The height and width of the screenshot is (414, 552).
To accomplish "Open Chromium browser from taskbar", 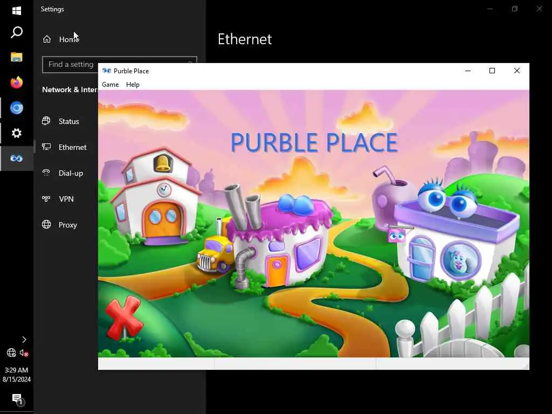I will point(17,108).
